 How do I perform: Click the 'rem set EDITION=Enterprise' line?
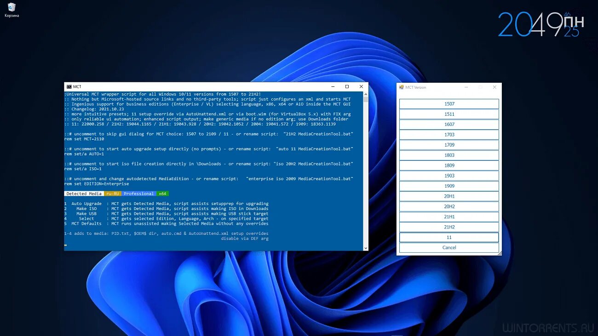click(97, 184)
